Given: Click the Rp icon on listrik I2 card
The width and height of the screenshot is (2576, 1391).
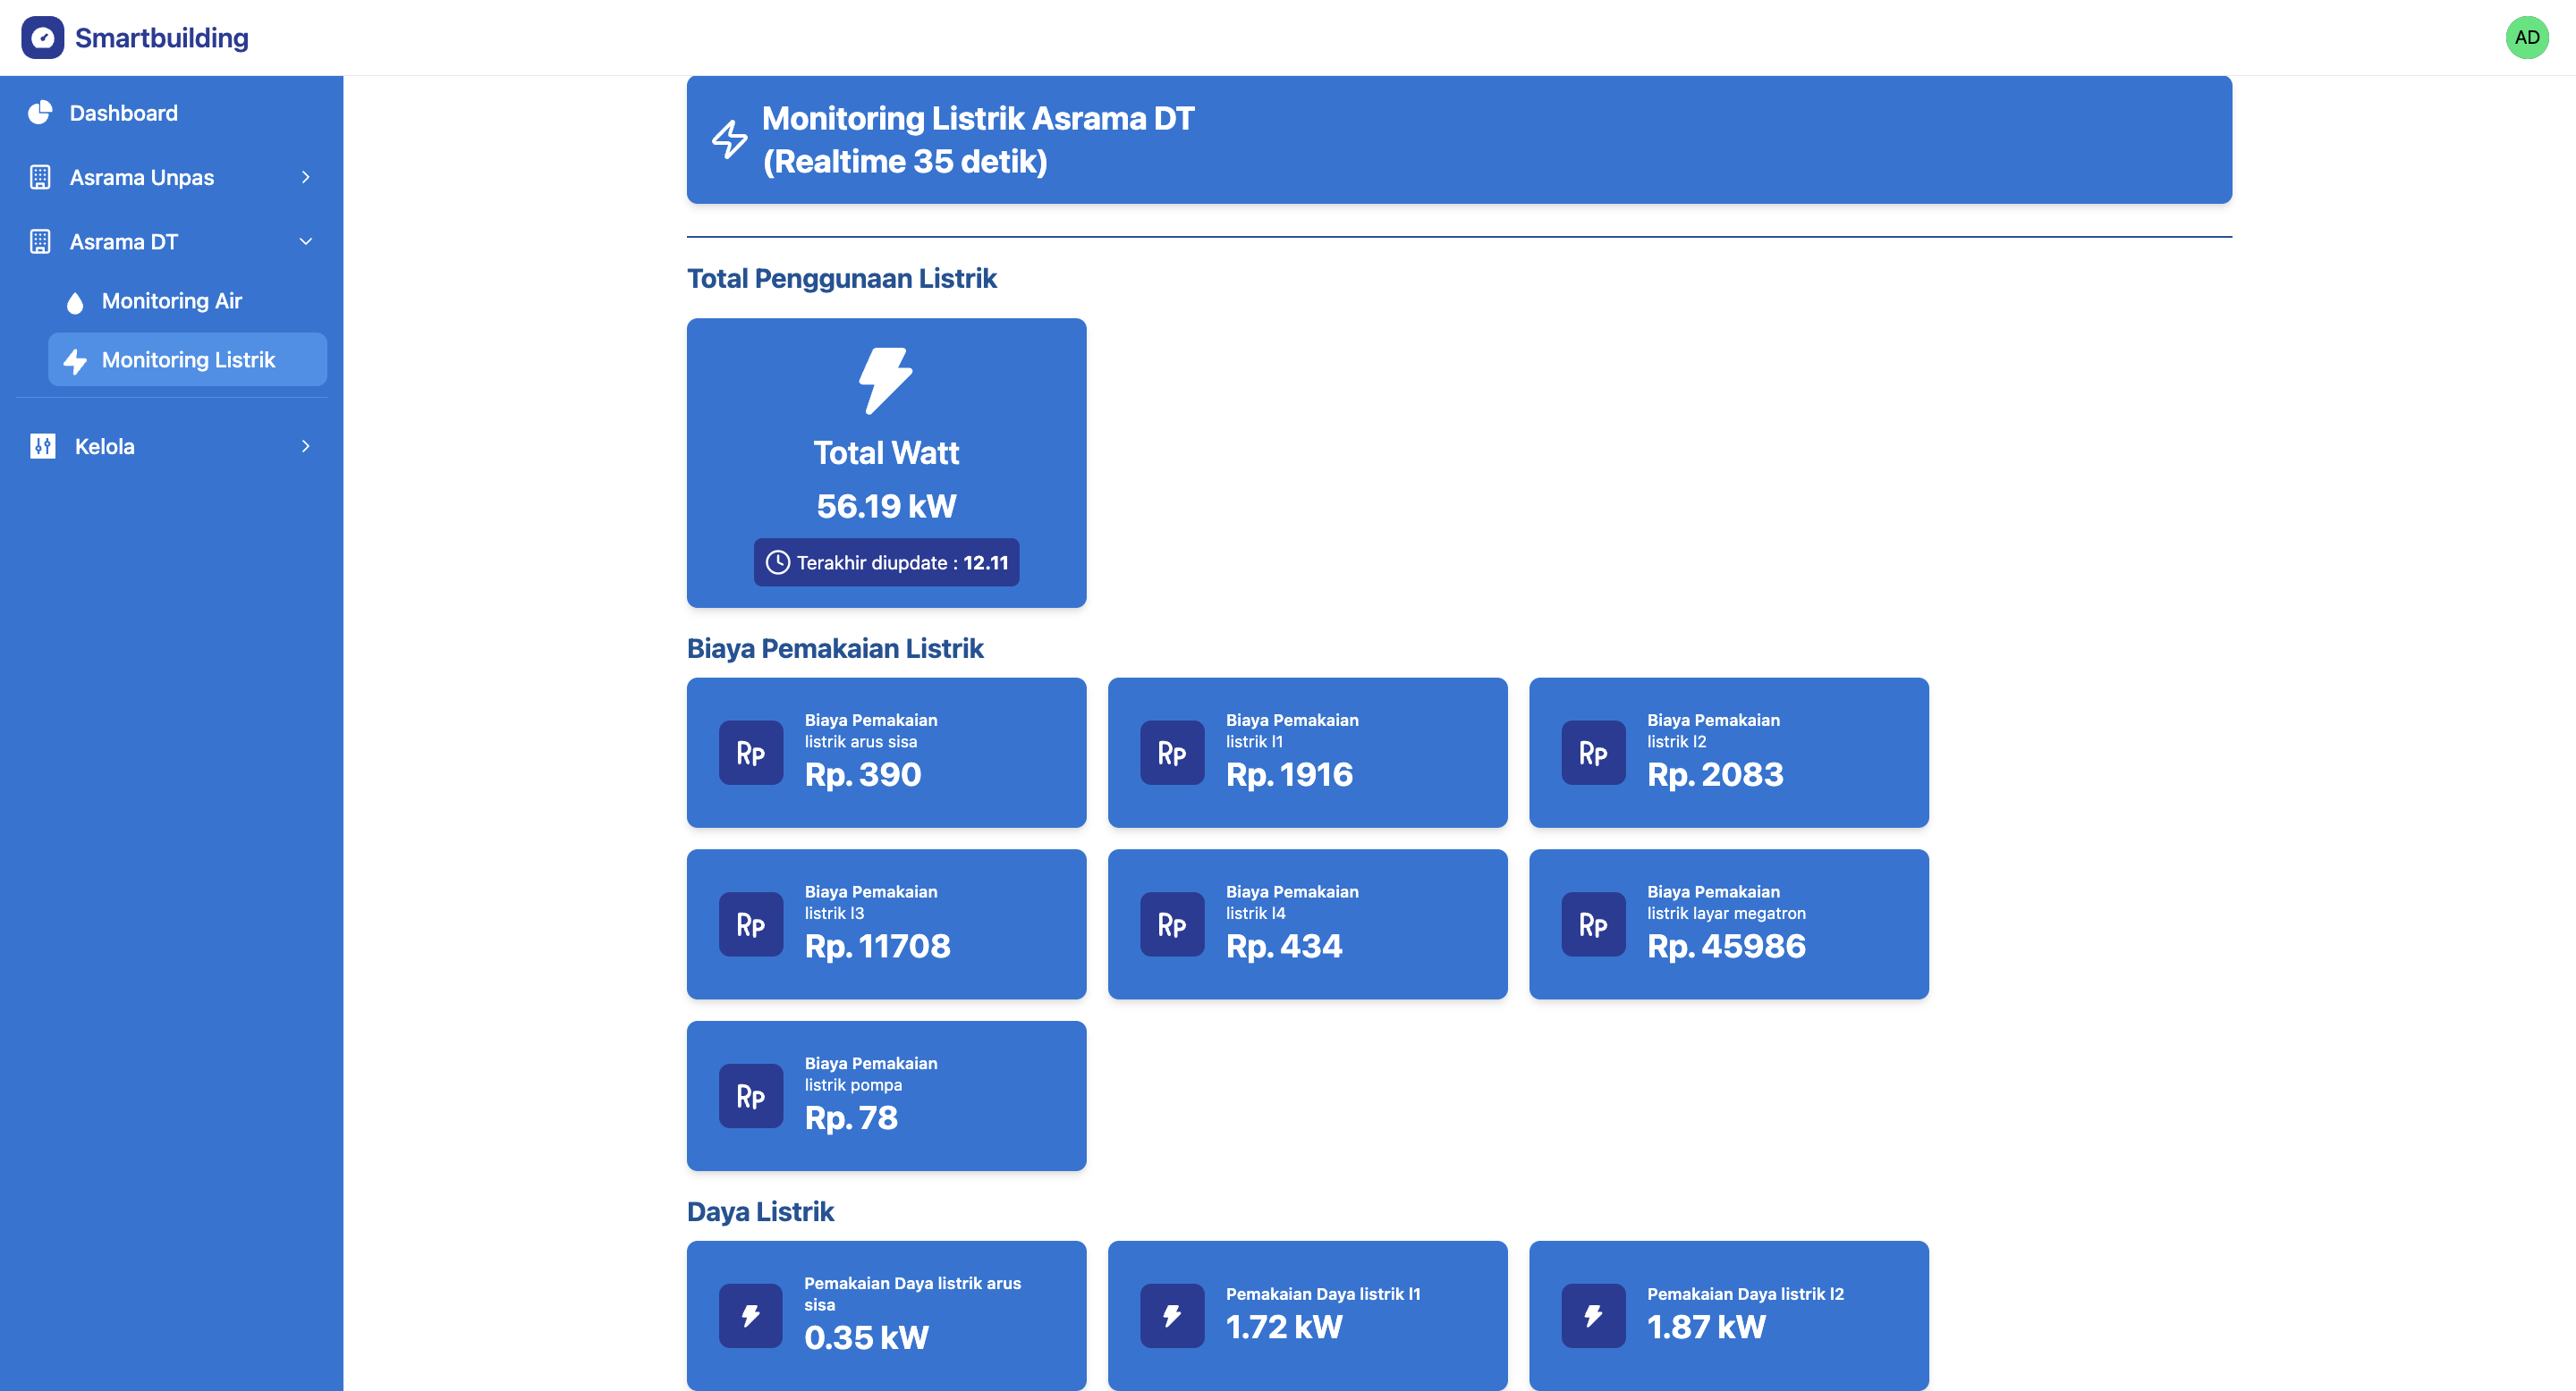Looking at the screenshot, I should click(x=1593, y=753).
